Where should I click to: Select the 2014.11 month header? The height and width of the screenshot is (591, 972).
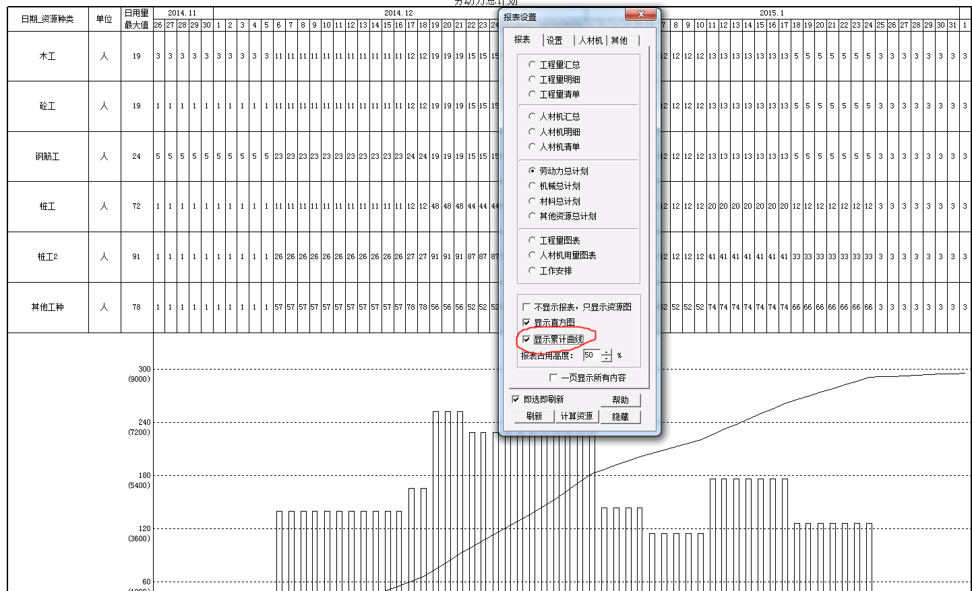[182, 13]
